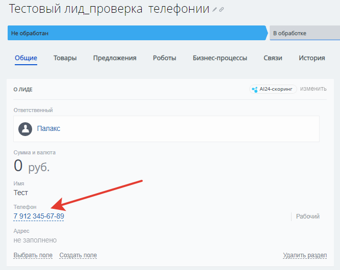The image size is (340, 270).
Task: Switch to the Товары tab
Action: (65, 58)
